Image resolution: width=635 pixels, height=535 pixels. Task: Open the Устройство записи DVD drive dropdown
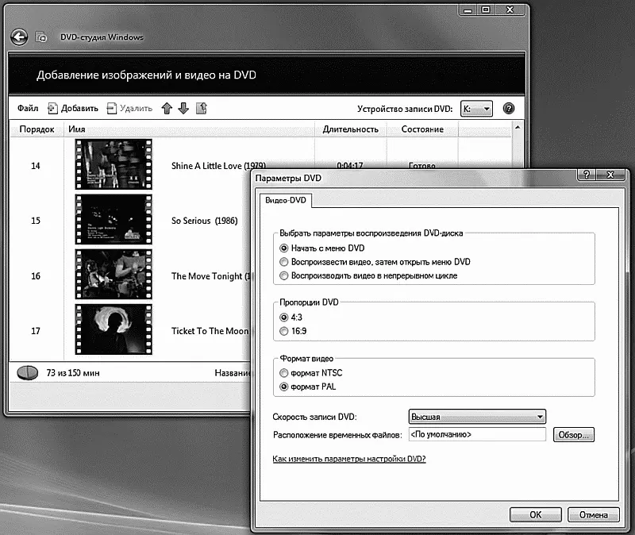(476, 109)
